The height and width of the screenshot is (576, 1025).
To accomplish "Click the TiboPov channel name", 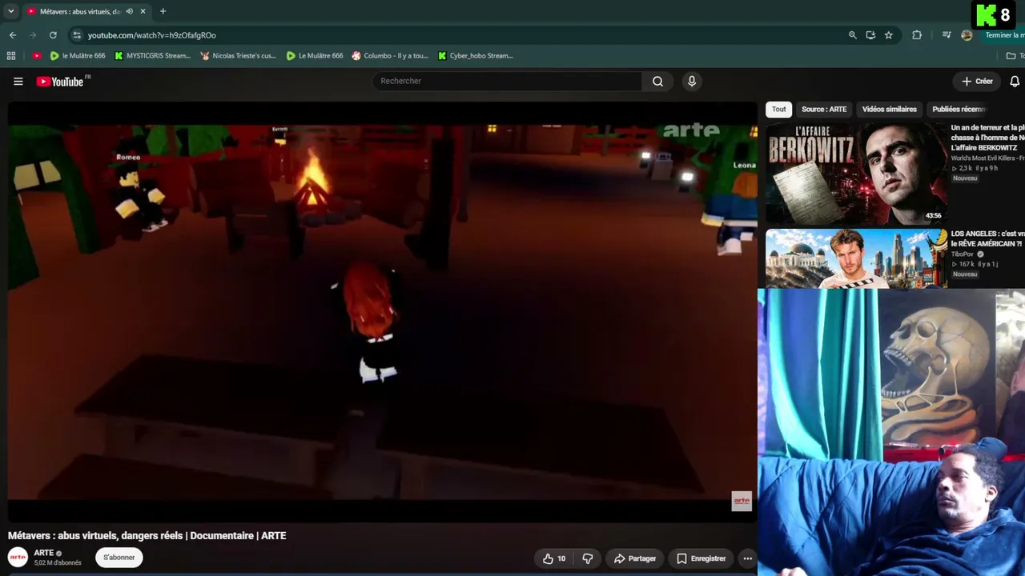I will [962, 254].
